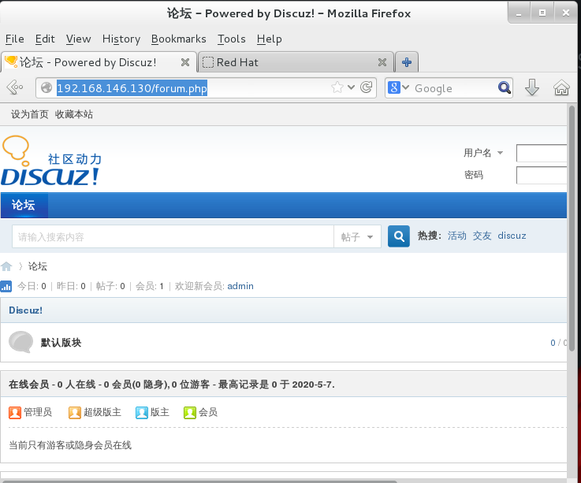
Task: Open the Edit menu
Action: (x=45, y=39)
